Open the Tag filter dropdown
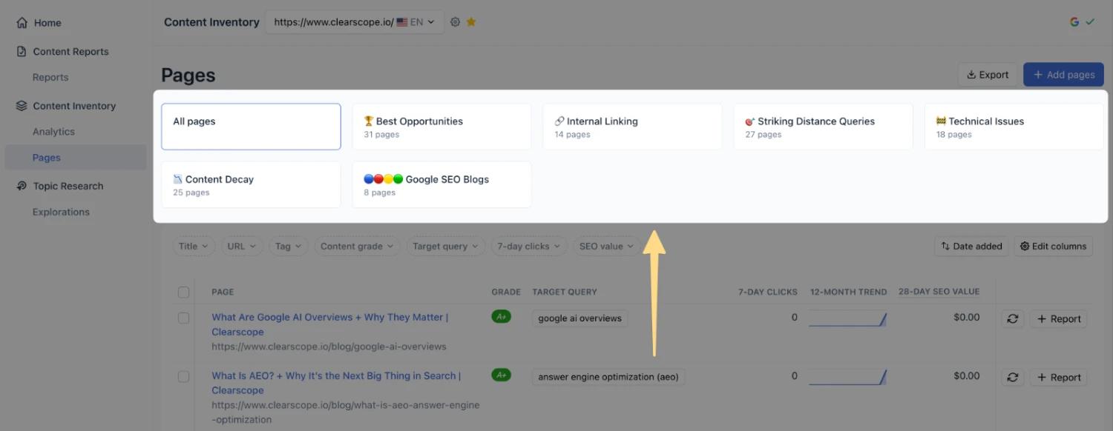The image size is (1113, 431). tap(289, 246)
